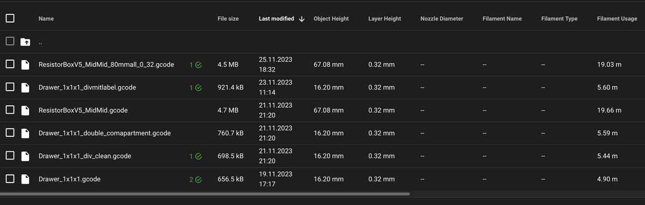Click file icon of Drawer_1x1x1_div_clean.gcode
Viewport: 645px width, 205px height.
click(25, 156)
